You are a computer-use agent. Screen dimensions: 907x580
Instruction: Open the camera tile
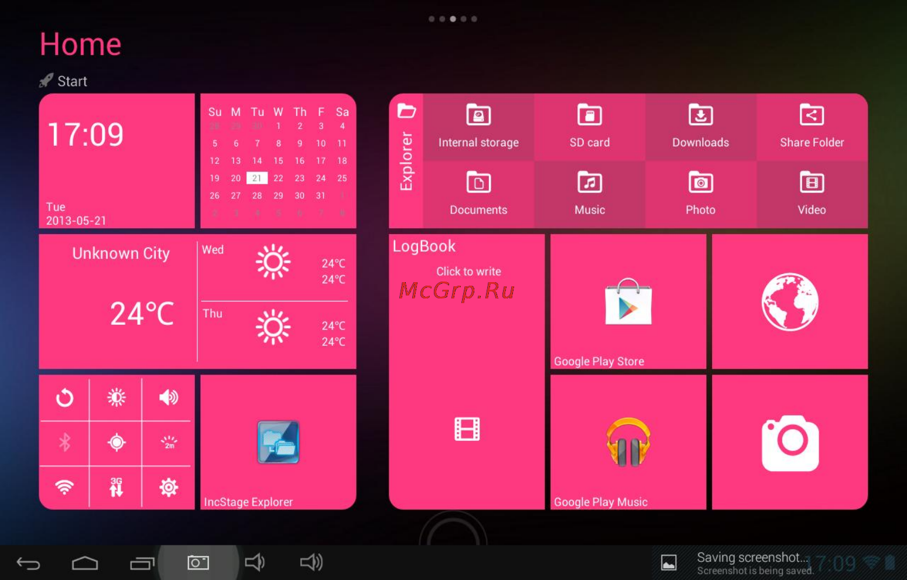click(790, 442)
